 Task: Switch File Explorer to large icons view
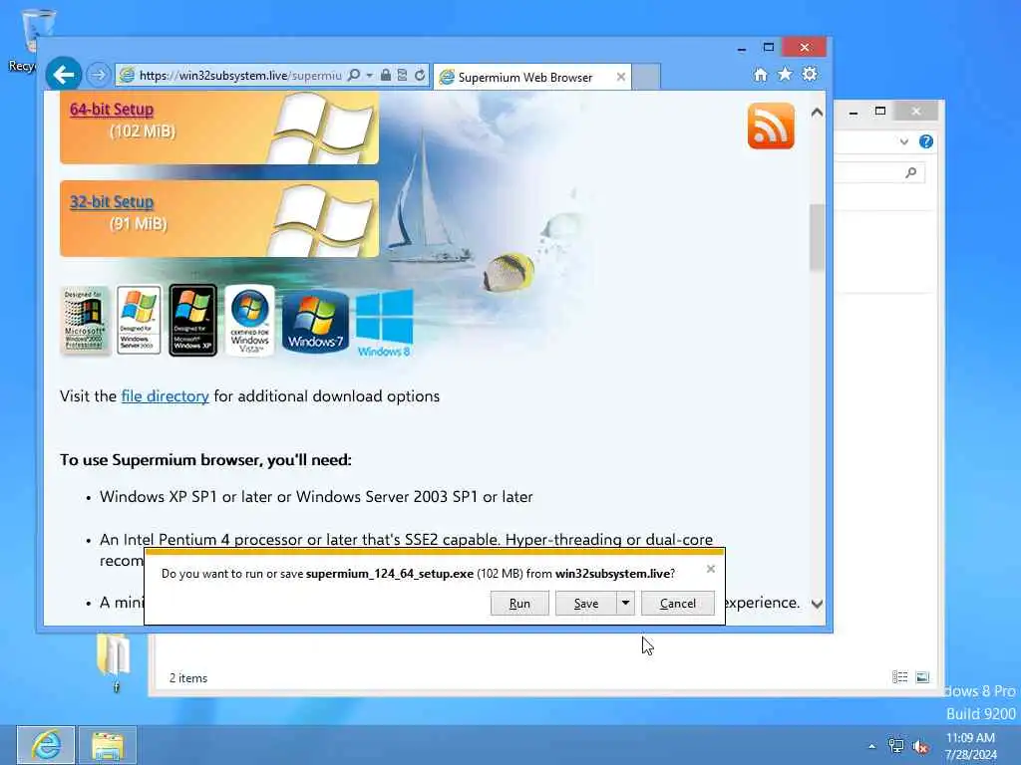coord(922,677)
